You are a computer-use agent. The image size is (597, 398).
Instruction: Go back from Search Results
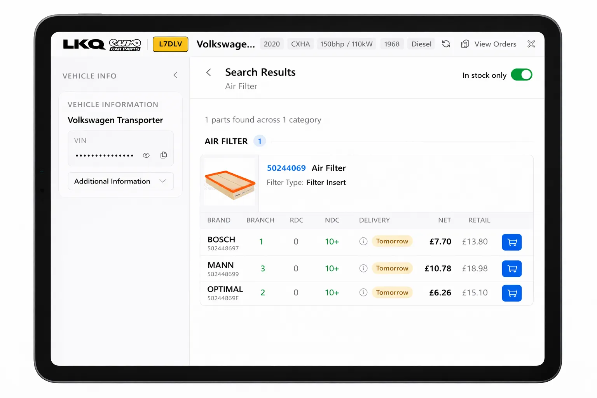[x=209, y=72]
